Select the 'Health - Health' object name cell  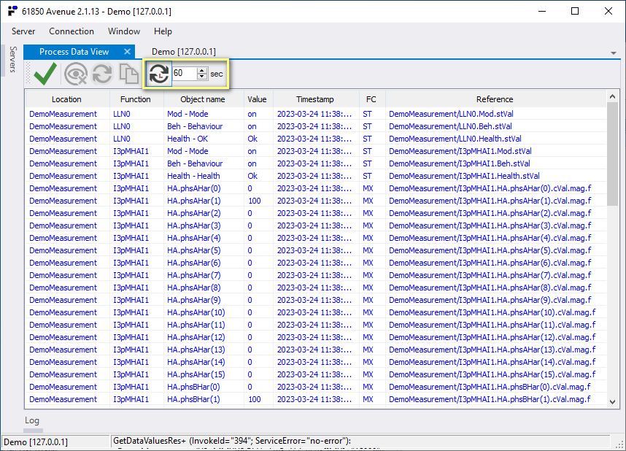point(193,176)
